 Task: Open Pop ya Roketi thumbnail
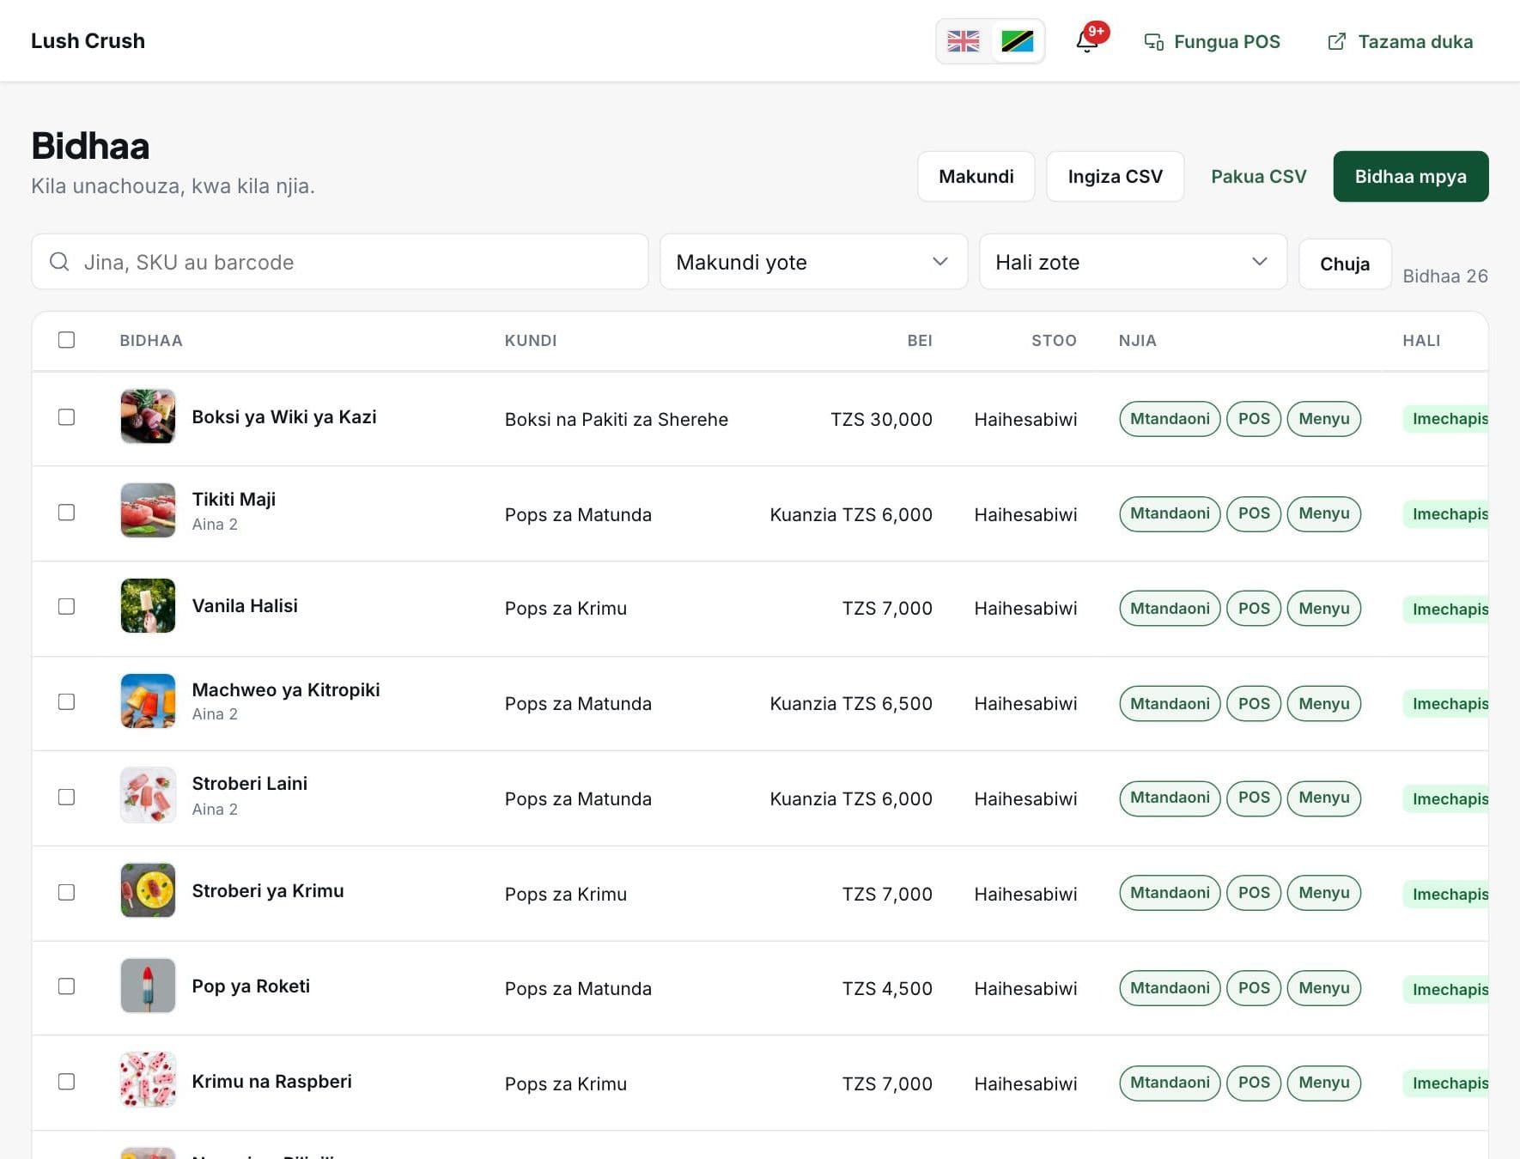(x=148, y=986)
